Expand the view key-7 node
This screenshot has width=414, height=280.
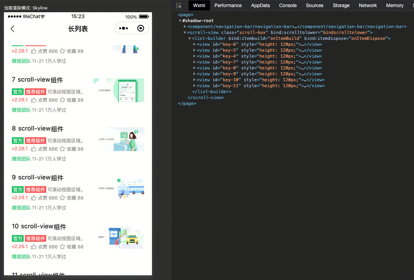[x=194, y=62]
